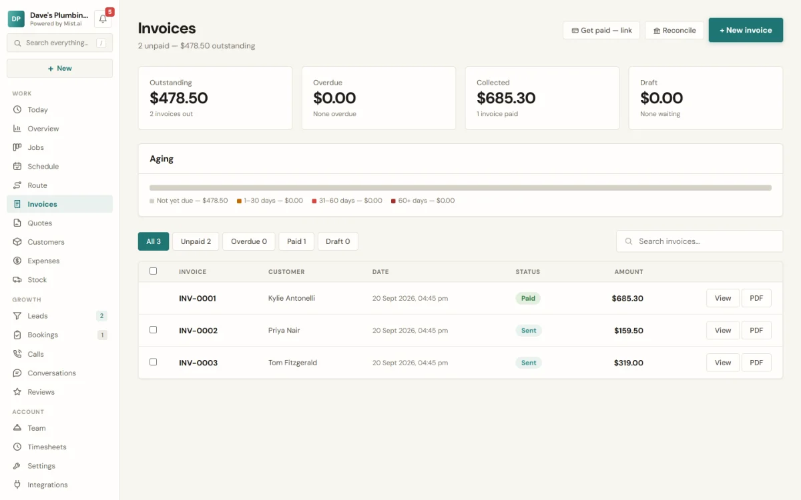Click the $319.00 amount
The height and width of the screenshot is (500, 801).
tap(629, 363)
